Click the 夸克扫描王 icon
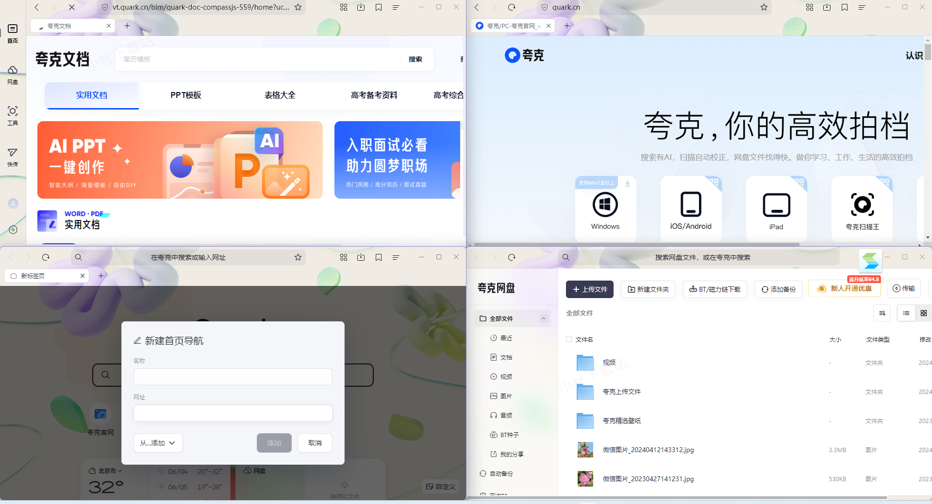The image size is (932, 504). click(862, 205)
